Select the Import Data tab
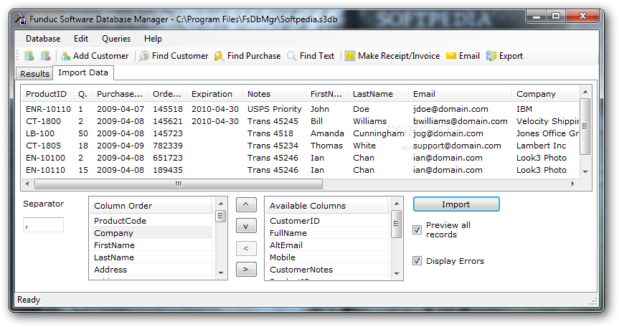The width and height of the screenshot is (619, 327). [83, 72]
